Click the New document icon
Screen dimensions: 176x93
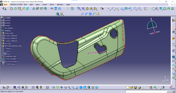[x=128, y=88]
